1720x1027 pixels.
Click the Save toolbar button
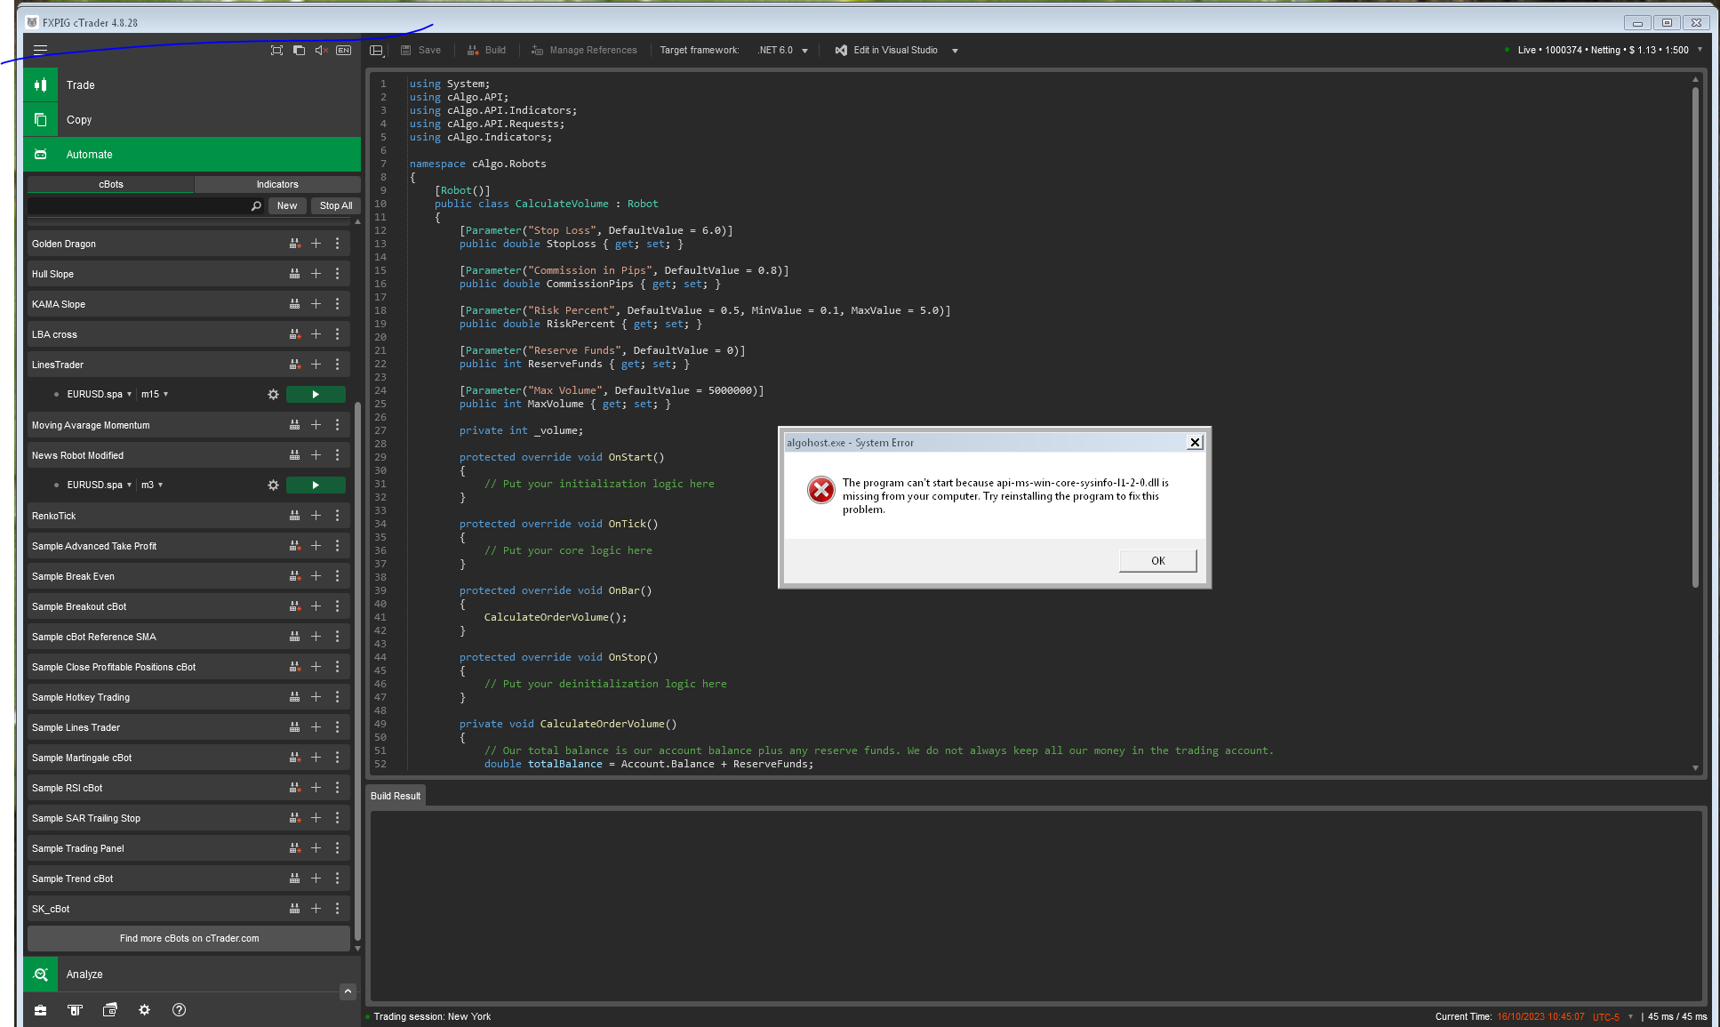tap(421, 51)
